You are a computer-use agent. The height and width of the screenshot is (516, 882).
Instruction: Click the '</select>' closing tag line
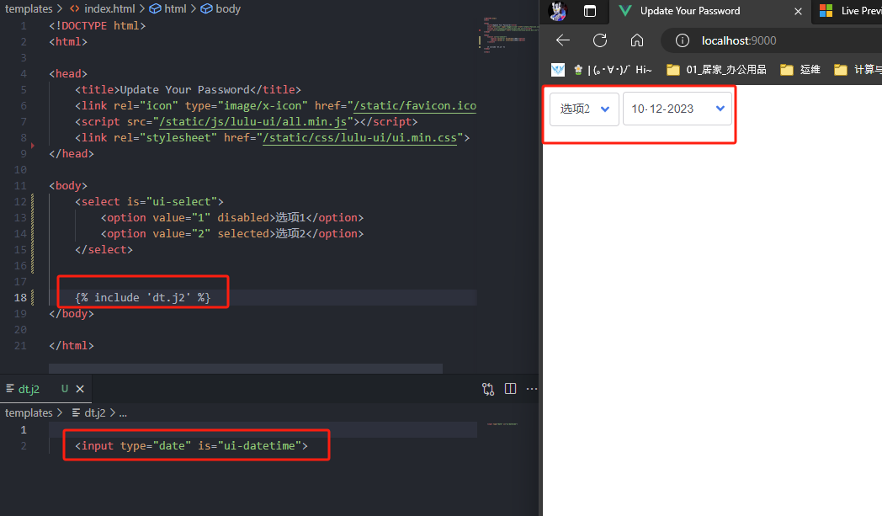104,250
